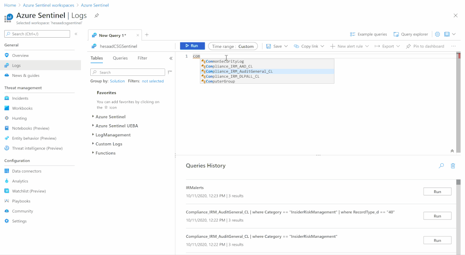This screenshot has width=465, height=255.
Task: Expand the Functions group
Action: (105, 153)
